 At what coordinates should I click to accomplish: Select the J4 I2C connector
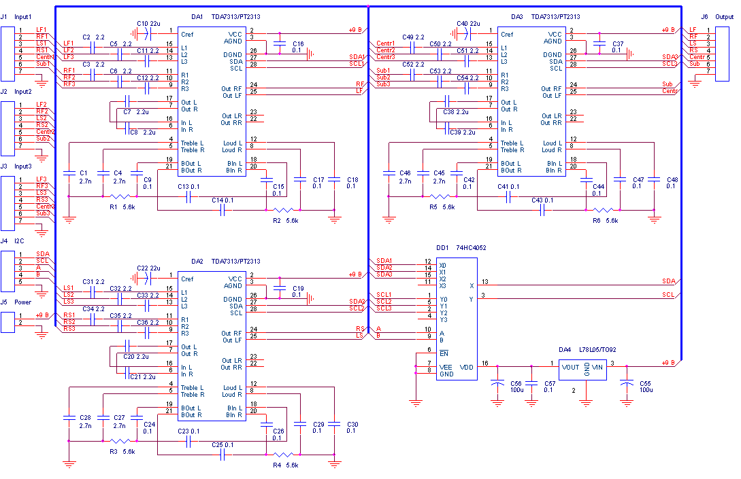7,271
